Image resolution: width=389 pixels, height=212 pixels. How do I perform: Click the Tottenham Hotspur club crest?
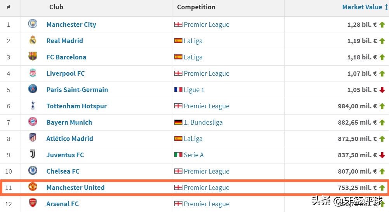click(33, 106)
